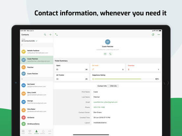Select the GiriDemo contact row
The width and height of the screenshot is (182, 136).
[37, 118]
